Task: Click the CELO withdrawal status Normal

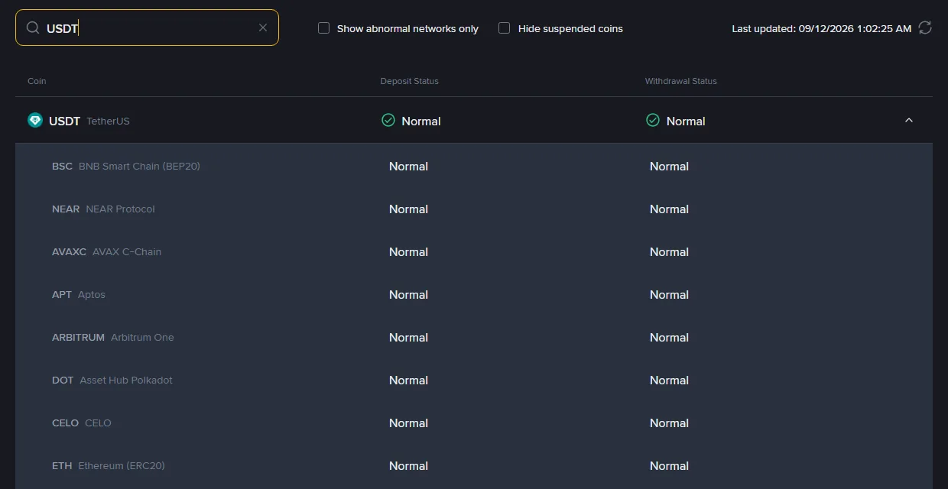Action: 669,423
